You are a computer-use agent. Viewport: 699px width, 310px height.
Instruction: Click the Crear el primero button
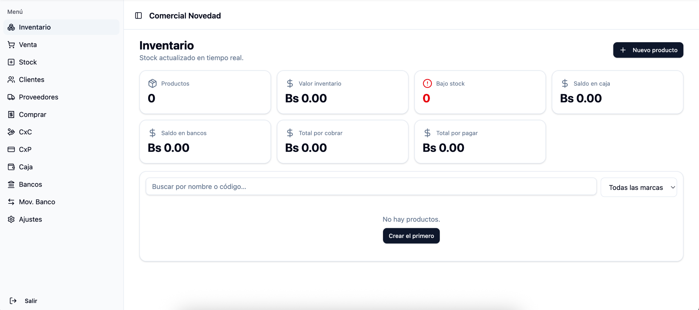click(x=411, y=236)
